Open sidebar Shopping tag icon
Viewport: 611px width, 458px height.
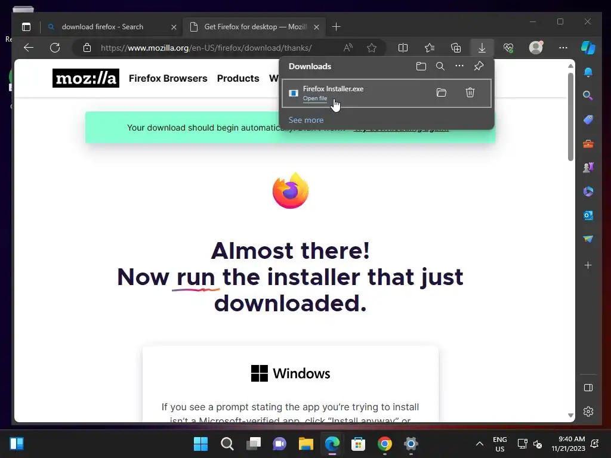[588, 119]
